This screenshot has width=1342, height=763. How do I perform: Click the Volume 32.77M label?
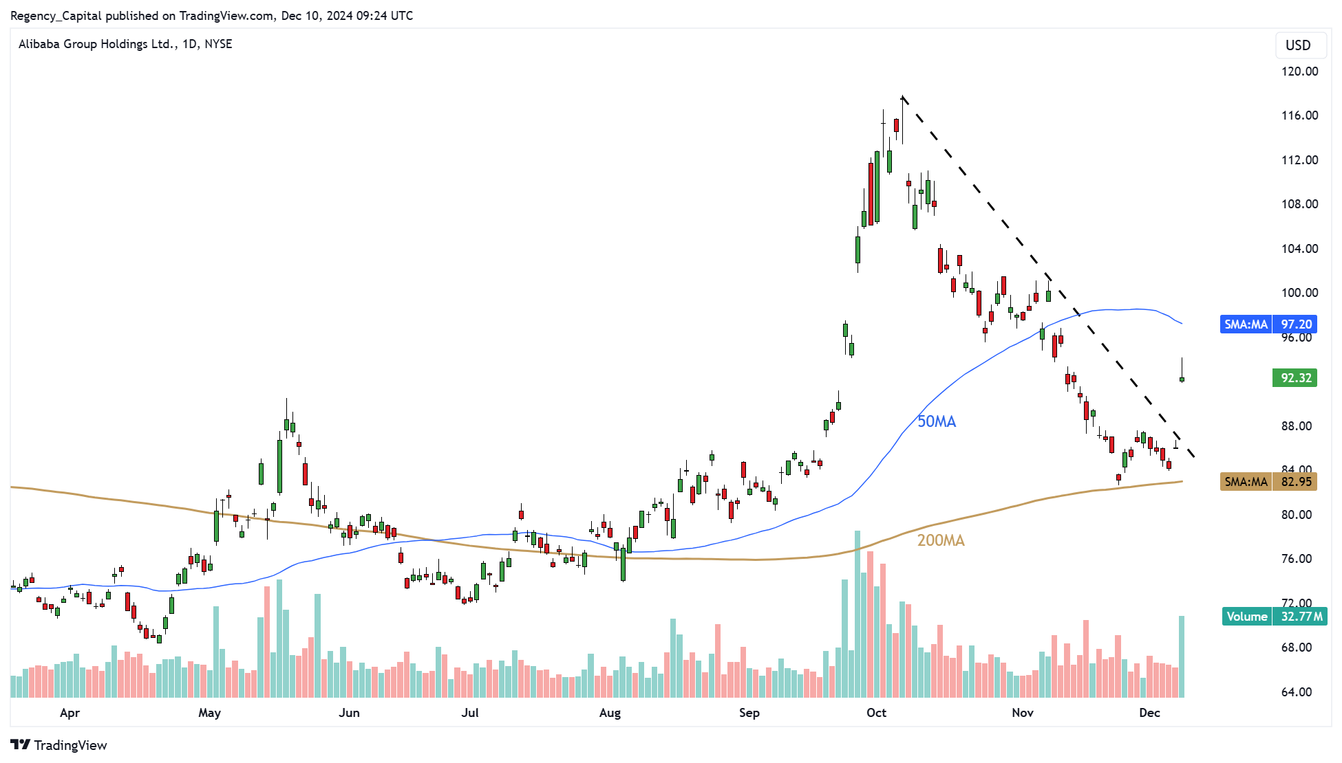click(1275, 617)
